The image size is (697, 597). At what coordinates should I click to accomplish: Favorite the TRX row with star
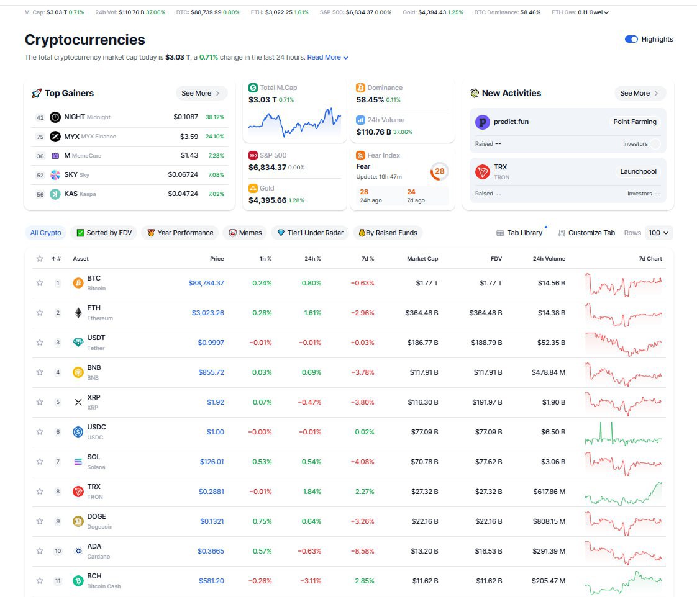(40, 492)
